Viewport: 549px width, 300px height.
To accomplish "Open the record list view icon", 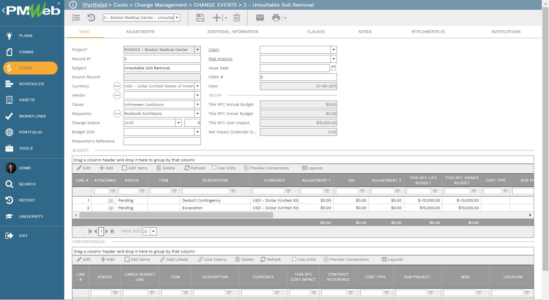I will 76,18.
